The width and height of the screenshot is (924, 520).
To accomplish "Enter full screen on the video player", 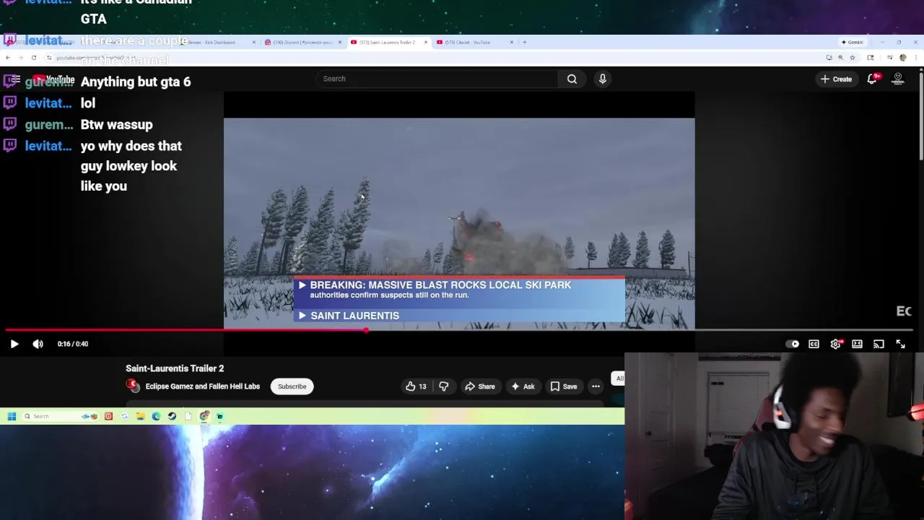I will point(900,344).
